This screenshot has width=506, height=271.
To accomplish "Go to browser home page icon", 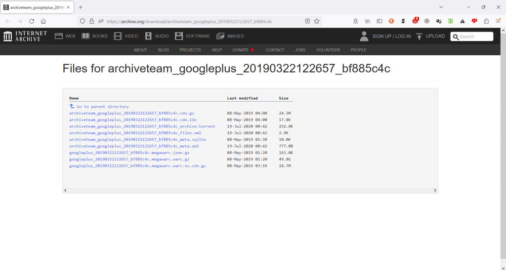I will tap(43, 21).
